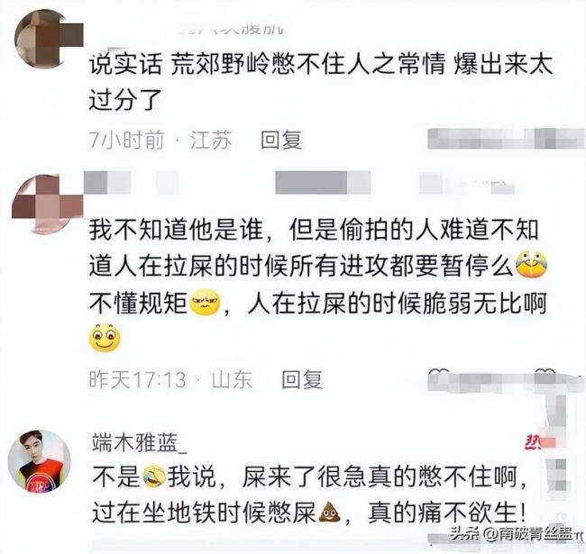Click the red 热 hot tag
Image resolution: width=586 pixels, height=554 pixels.
[x=532, y=442]
